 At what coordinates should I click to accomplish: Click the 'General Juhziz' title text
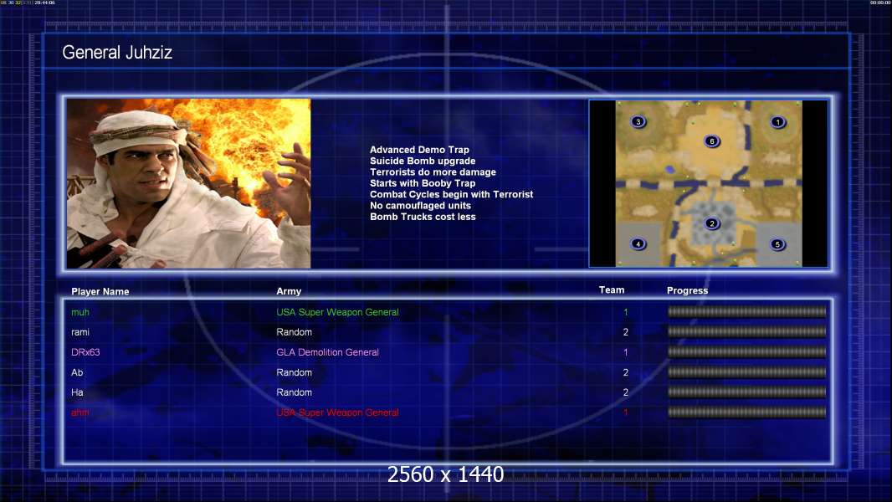coord(117,53)
